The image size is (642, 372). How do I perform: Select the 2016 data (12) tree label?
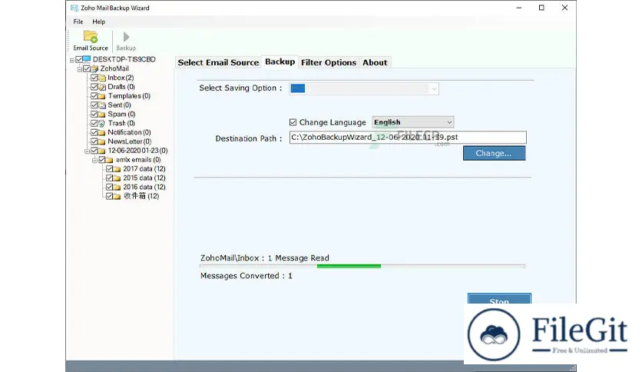144,188
